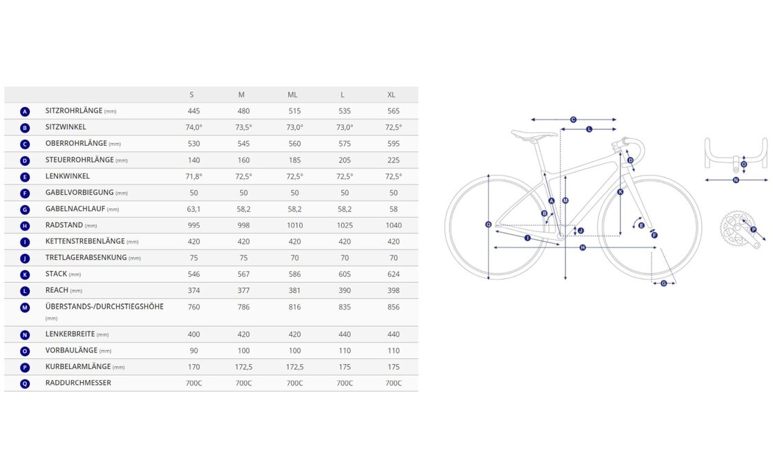
Task: Select the XL size column header
Action: (392, 95)
